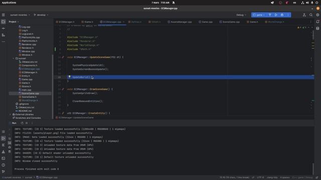
Task: Open the Git branch tool window icon
Action: pos(4,171)
